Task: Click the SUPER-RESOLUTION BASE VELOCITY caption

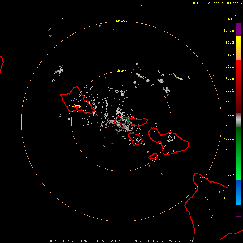Action: (85, 241)
